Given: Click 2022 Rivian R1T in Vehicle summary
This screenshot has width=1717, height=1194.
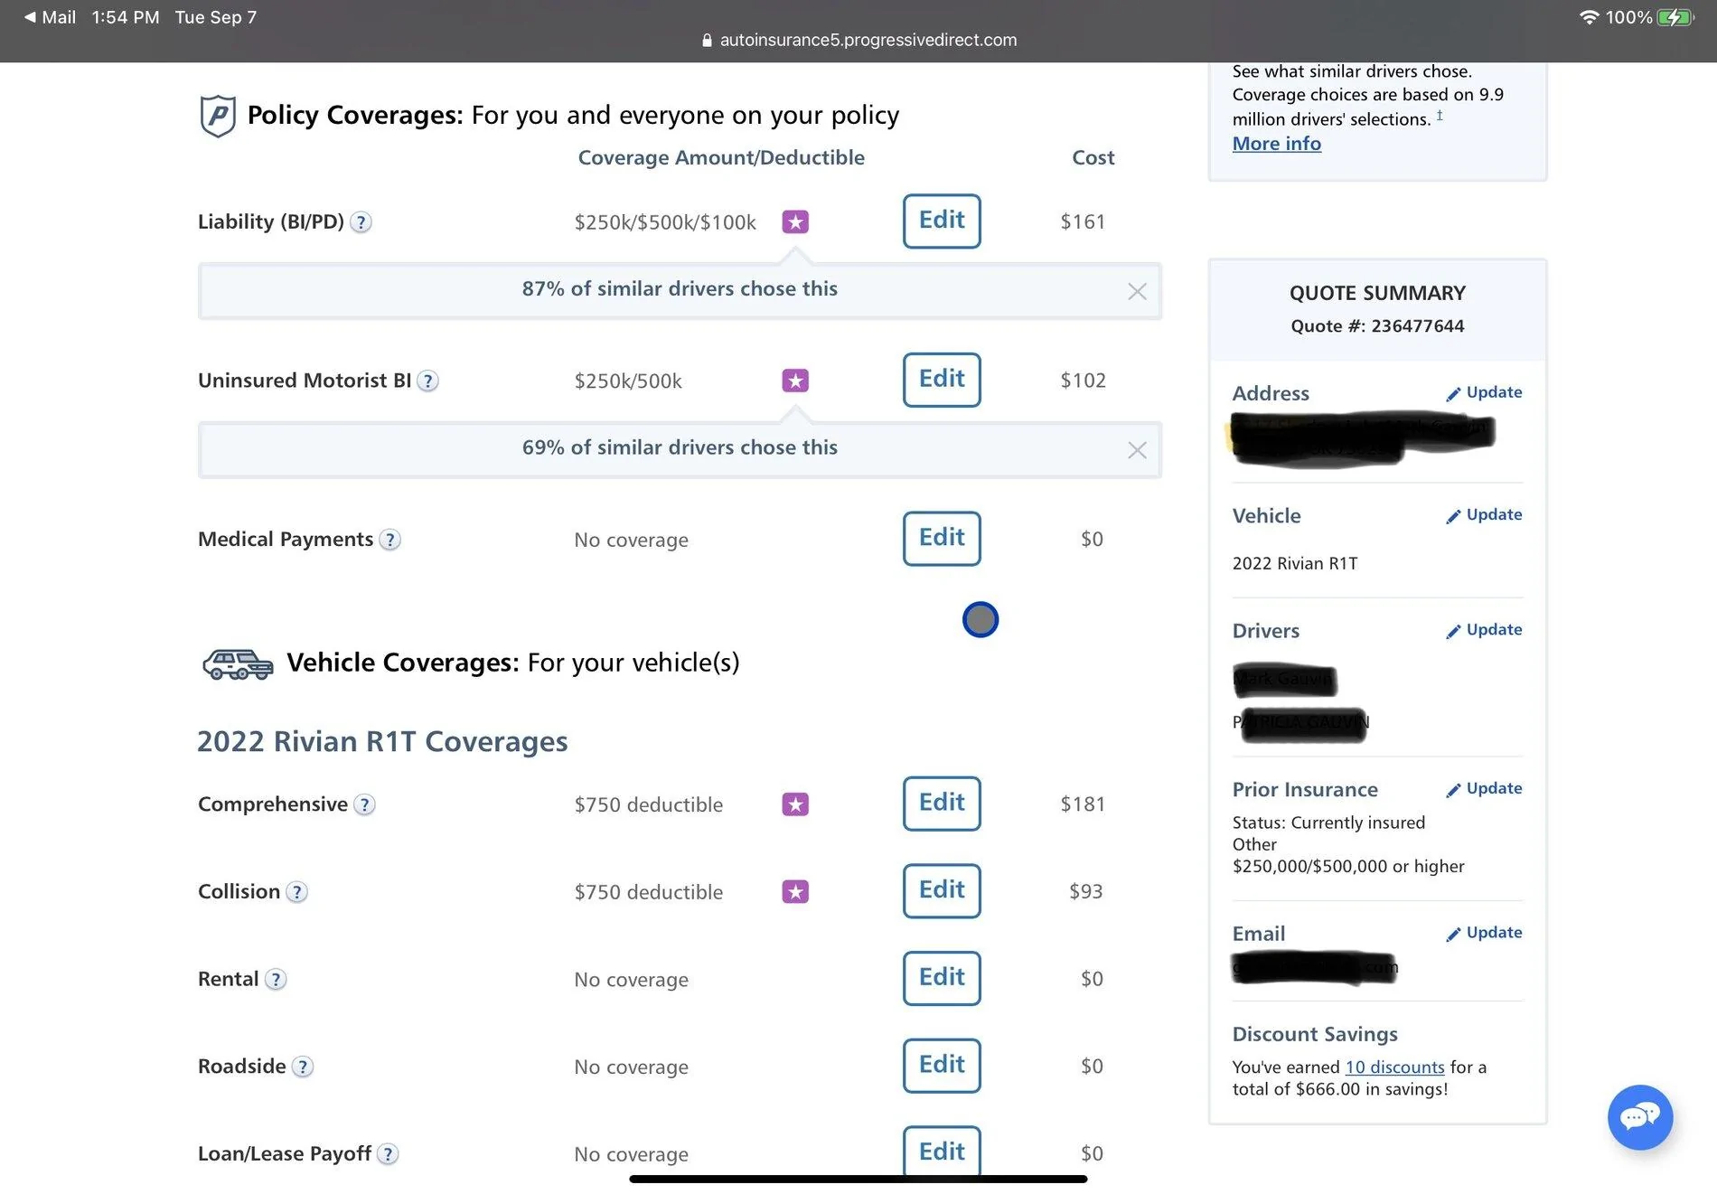Looking at the screenshot, I should tap(1295, 564).
